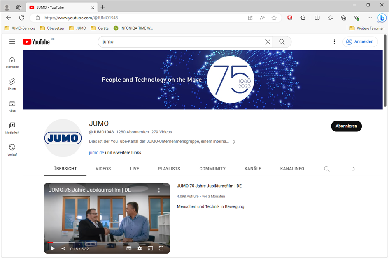Open Mediathek library in the sidebar
Screen dimensions: 389x259
coord(12,127)
